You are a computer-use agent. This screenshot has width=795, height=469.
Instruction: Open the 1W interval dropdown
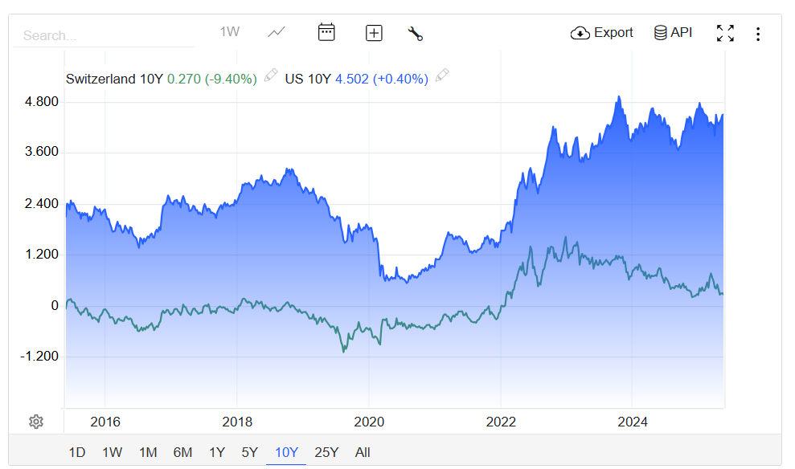[229, 32]
